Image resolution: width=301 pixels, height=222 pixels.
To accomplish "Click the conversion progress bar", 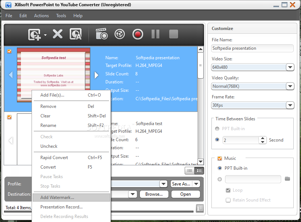I will [152, 211].
